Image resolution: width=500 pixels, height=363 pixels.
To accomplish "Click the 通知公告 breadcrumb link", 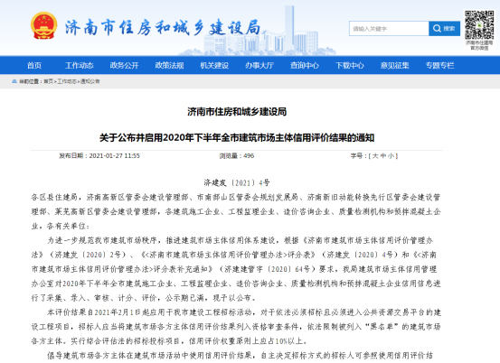I will click(90, 81).
